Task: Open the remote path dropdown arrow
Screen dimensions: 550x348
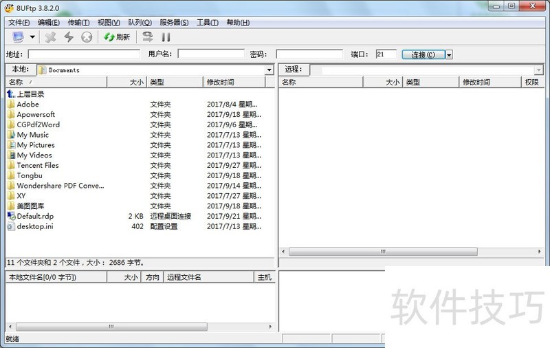Action: (539, 70)
